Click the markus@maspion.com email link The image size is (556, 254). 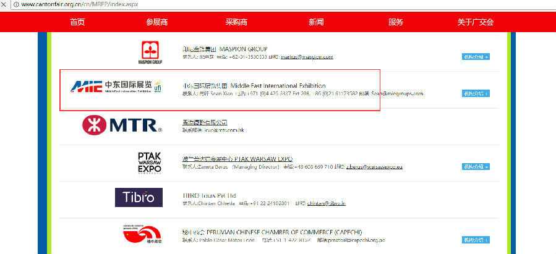tap(307, 57)
